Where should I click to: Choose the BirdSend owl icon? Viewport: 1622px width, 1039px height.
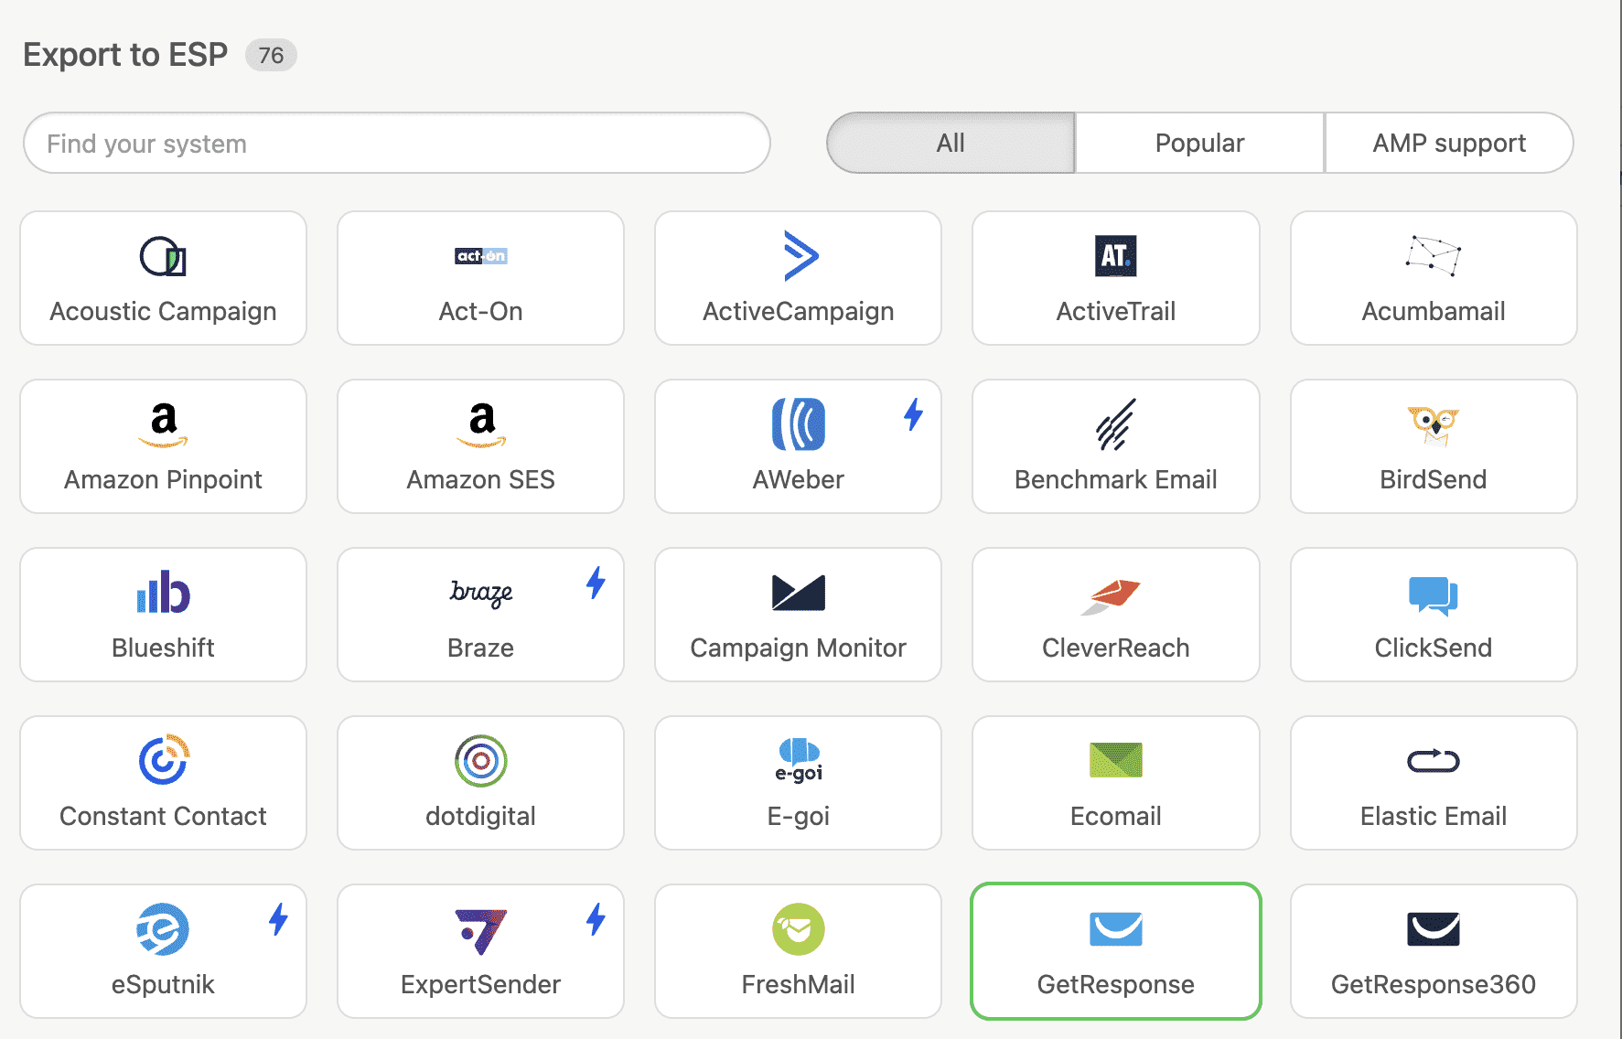[x=1433, y=424]
